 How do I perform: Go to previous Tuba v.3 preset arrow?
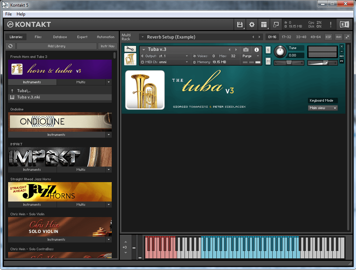coord(229,49)
